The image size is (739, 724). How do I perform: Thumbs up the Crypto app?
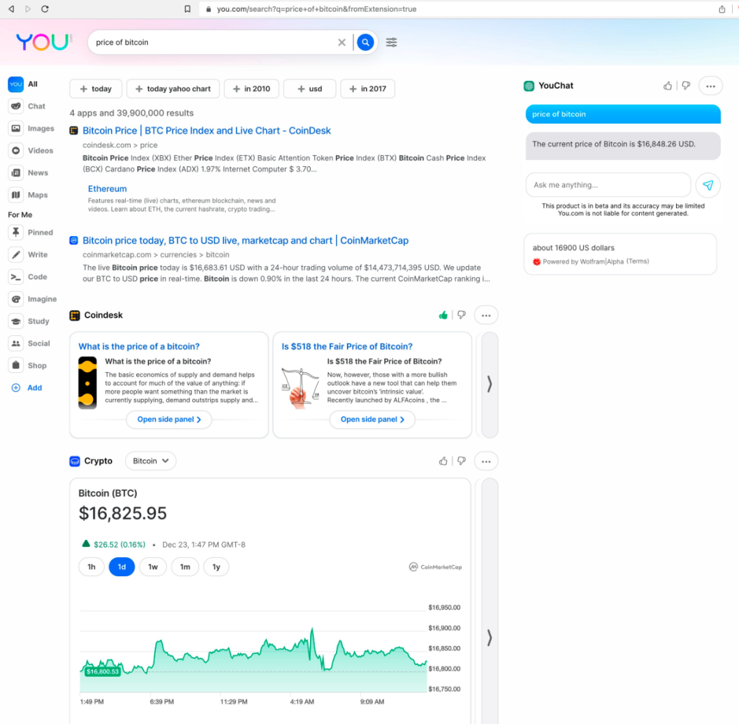click(x=443, y=461)
